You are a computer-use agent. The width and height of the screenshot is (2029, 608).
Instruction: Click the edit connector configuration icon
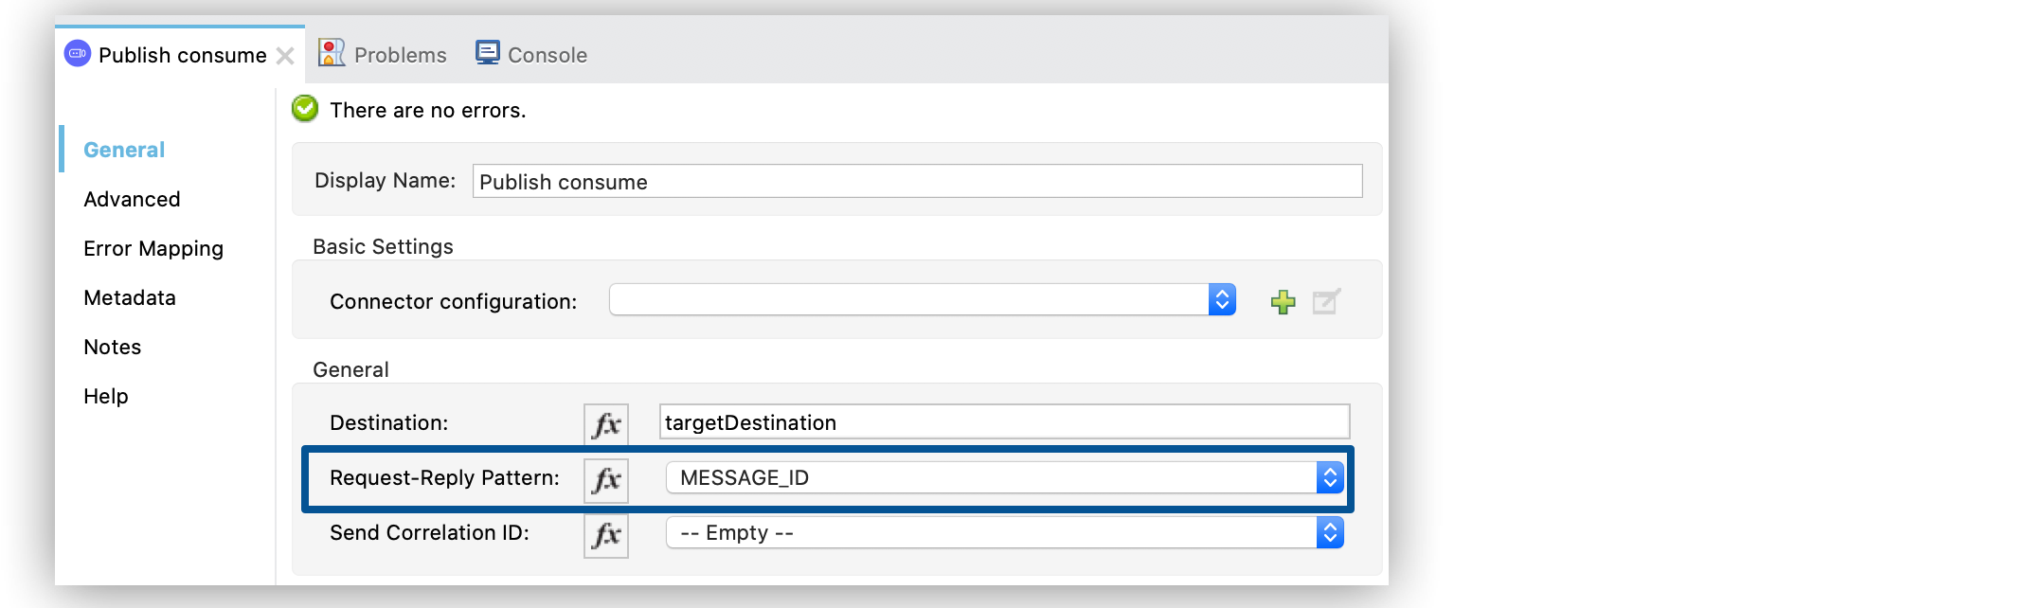(1325, 301)
